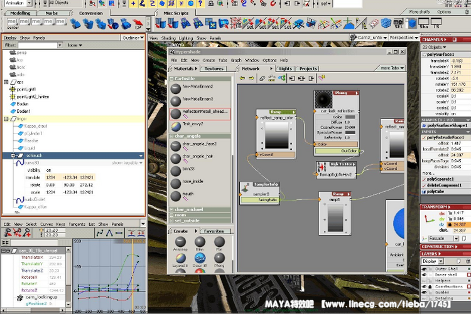The width and height of the screenshot is (471, 314).
Task: Click the reflect_ramp_color gradient swatch
Action: 277,135
